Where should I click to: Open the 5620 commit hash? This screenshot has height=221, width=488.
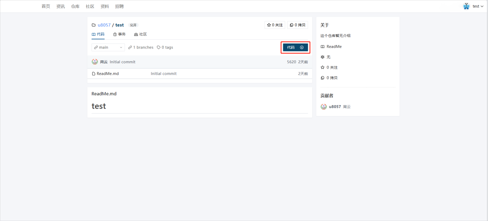(291, 62)
